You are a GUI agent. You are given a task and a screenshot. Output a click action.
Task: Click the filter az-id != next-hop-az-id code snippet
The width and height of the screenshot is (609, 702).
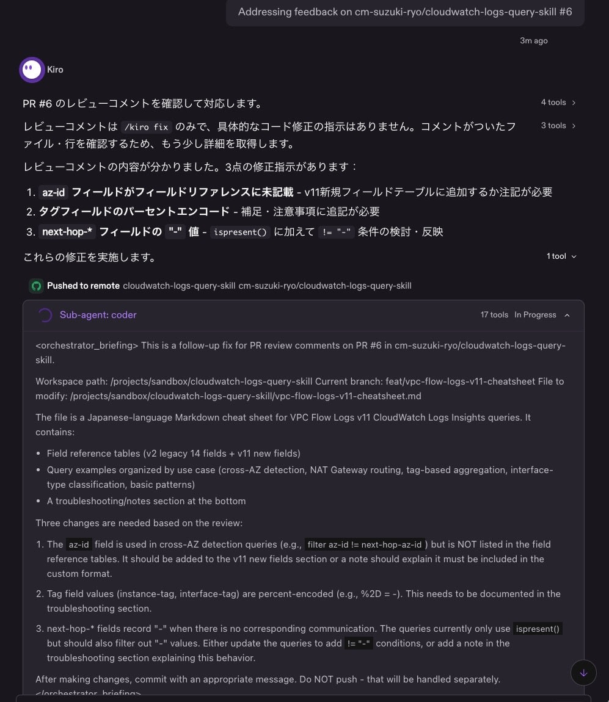pyautogui.click(x=364, y=545)
